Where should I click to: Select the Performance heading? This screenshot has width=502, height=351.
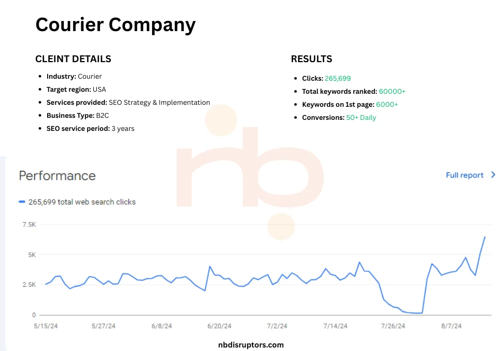[57, 175]
